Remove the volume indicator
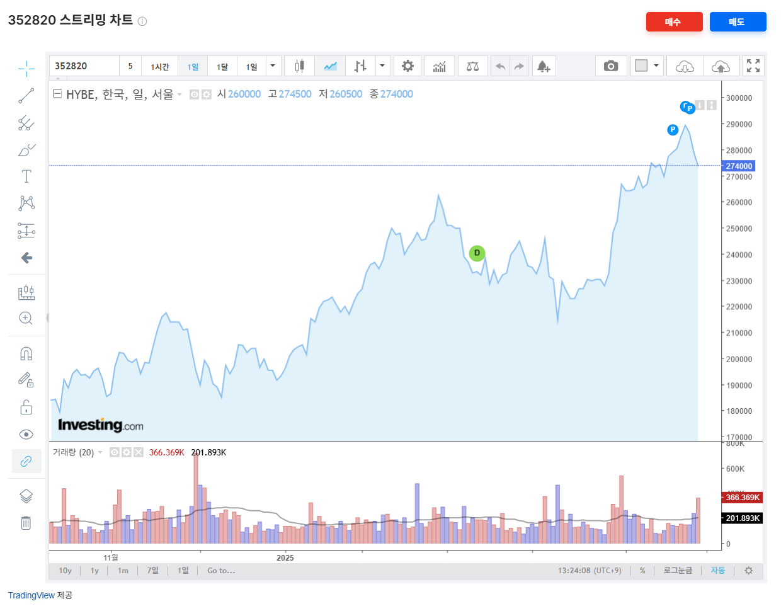The image size is (781, 611). coord(139,452)
